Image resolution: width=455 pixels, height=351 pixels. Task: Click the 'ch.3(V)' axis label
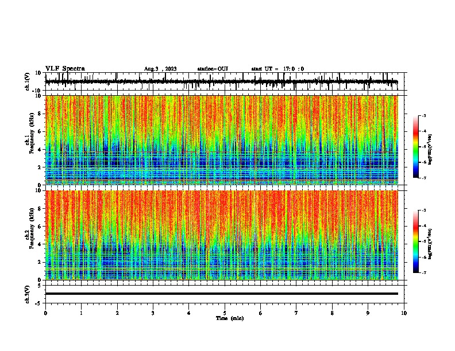[28, 294]
